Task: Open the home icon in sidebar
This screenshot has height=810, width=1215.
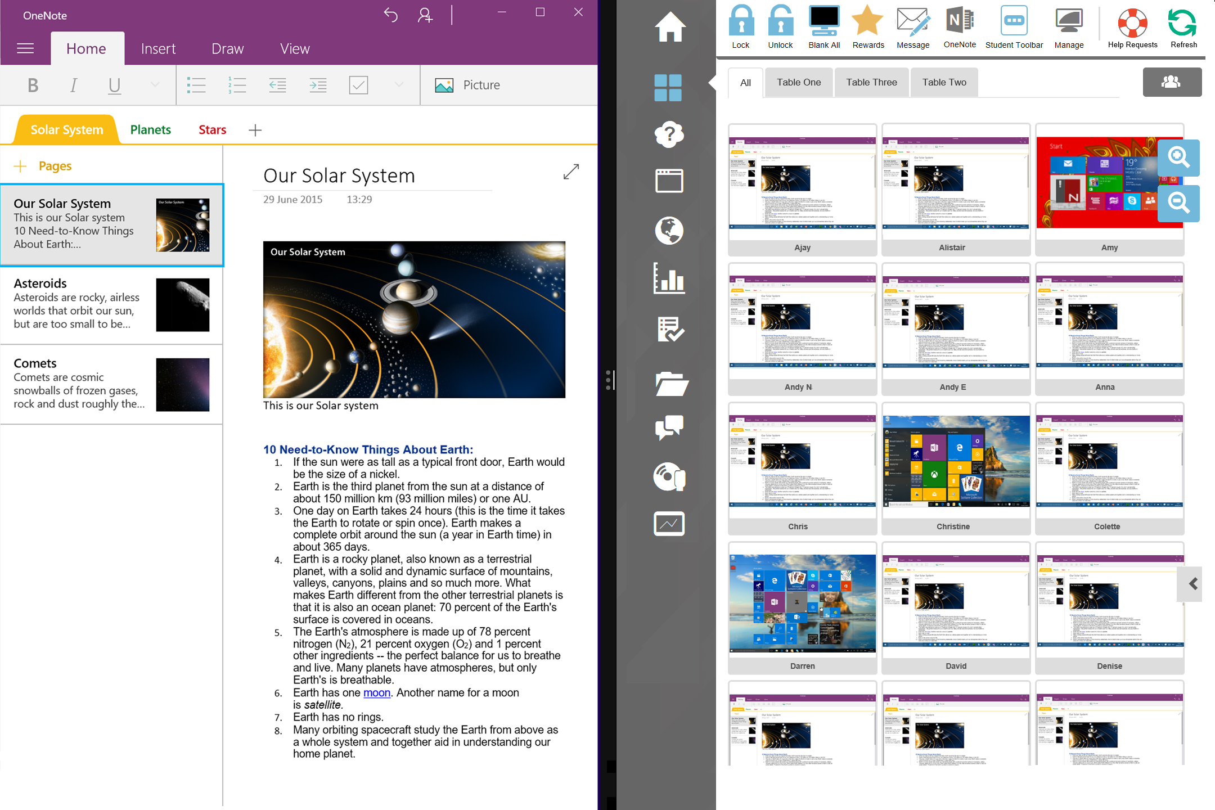Action: [x=669, y=27]
